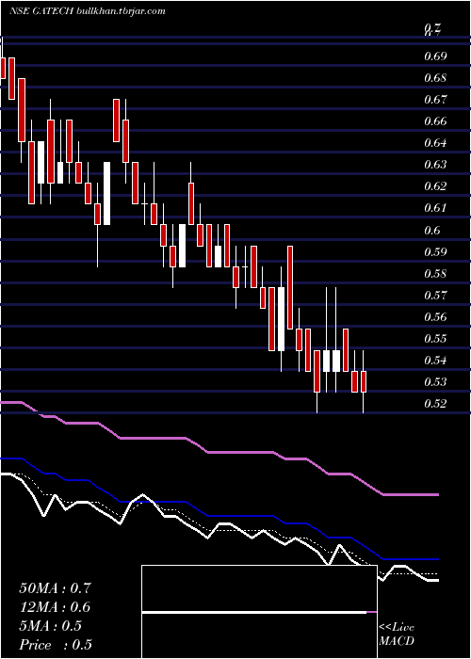Click the 0.55 price axis label
Viewport: 471px width, 659px height.
tap(435, 338)
